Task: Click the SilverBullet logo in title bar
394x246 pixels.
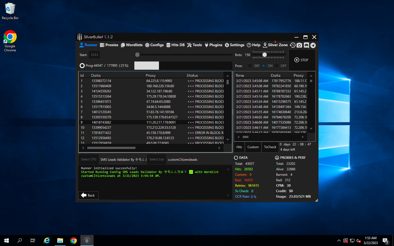Action: point(80,37)
